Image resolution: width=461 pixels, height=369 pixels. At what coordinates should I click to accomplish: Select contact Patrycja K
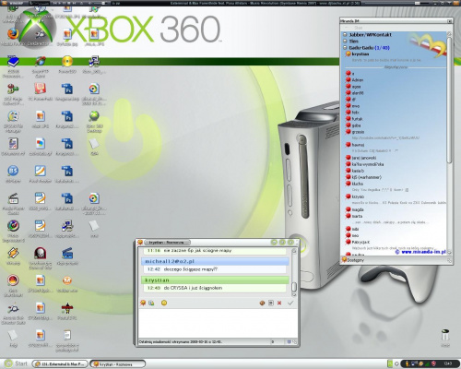pos(361,242)
